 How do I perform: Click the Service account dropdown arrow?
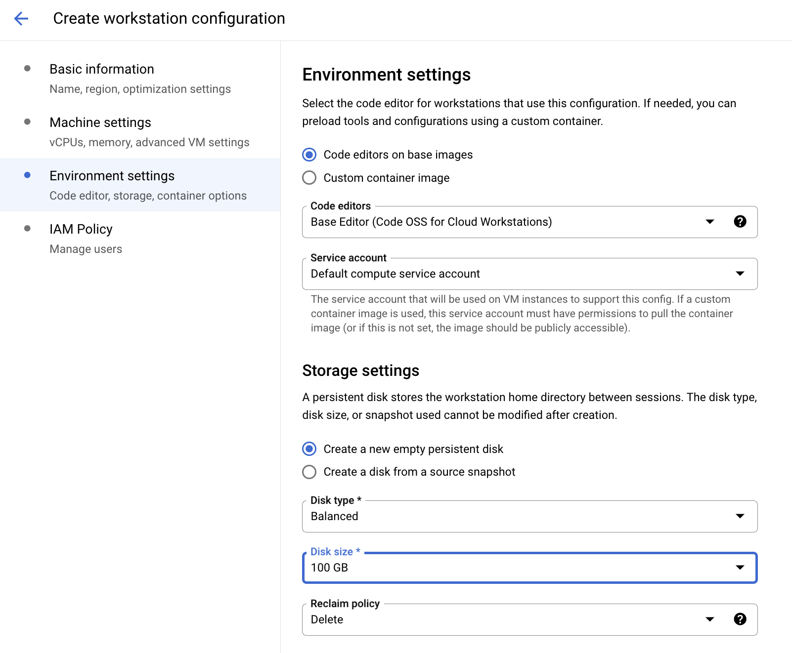coord(740,274)
